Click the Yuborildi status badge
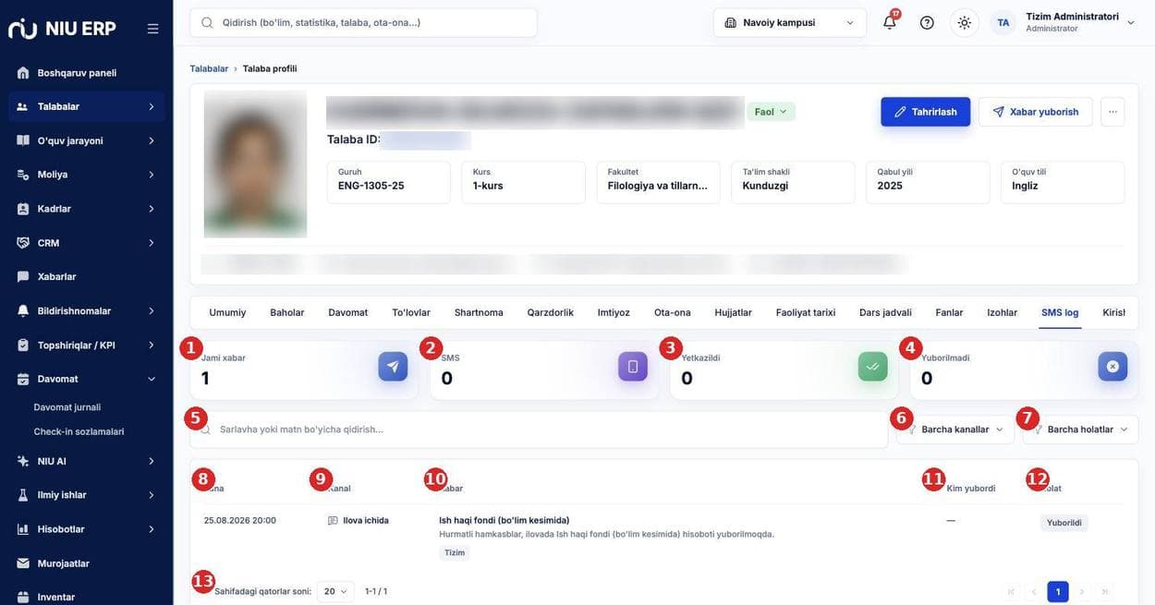This screenshot has width=1155, height=605. (x=1064, y=523)
